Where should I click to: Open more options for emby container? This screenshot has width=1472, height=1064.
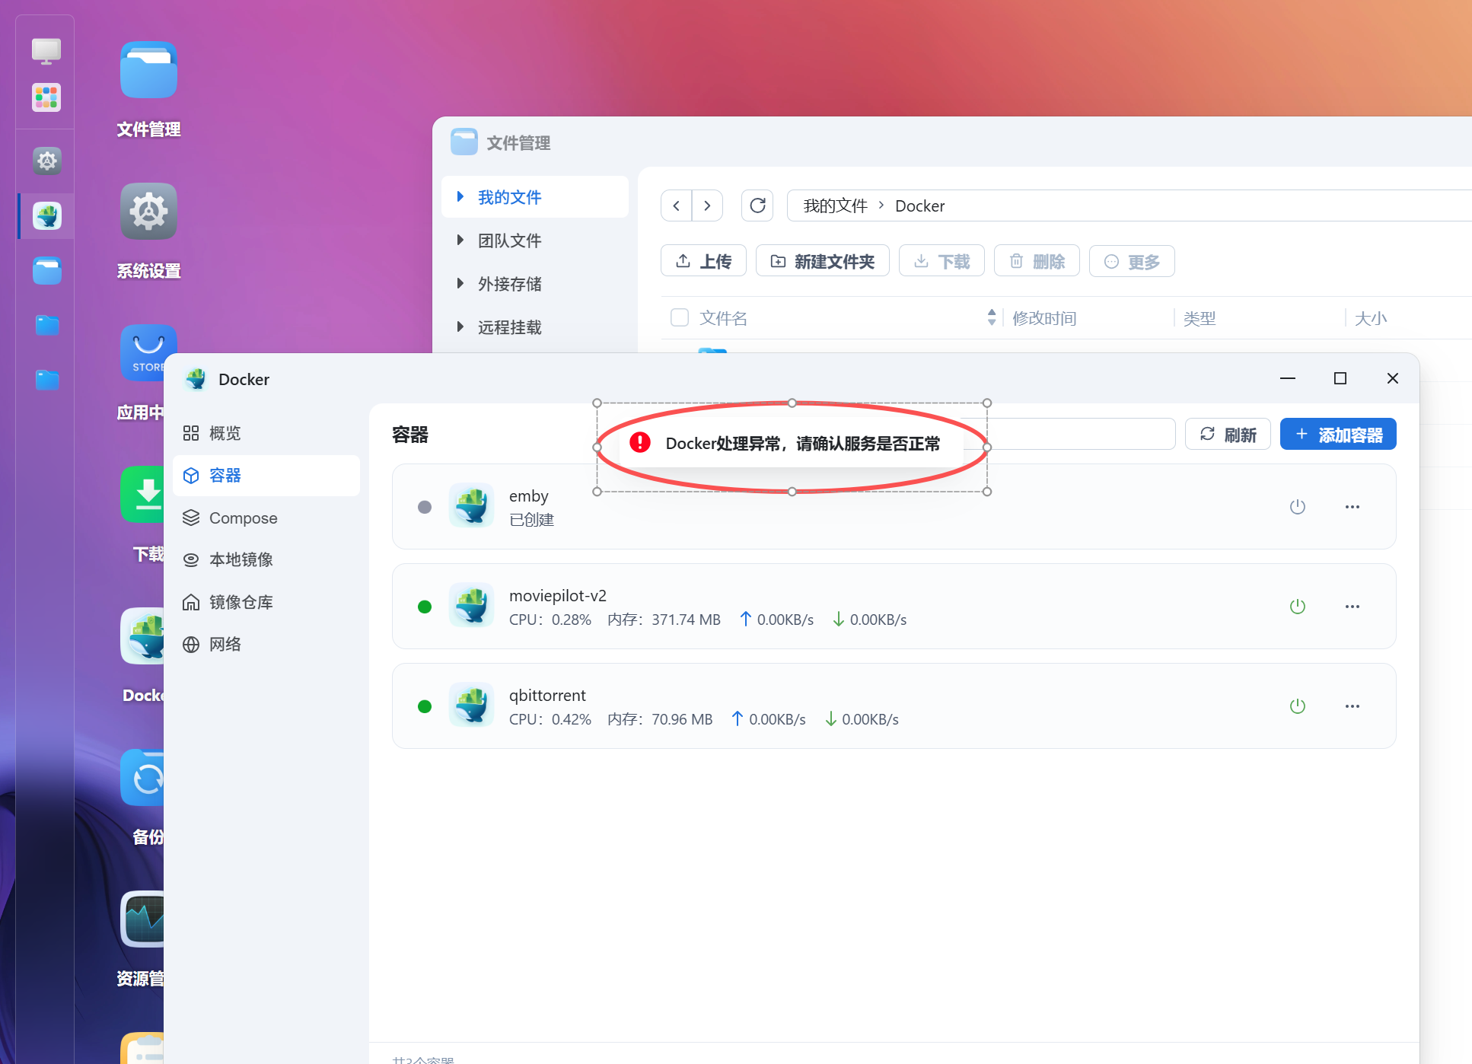tap(1352, 507)
